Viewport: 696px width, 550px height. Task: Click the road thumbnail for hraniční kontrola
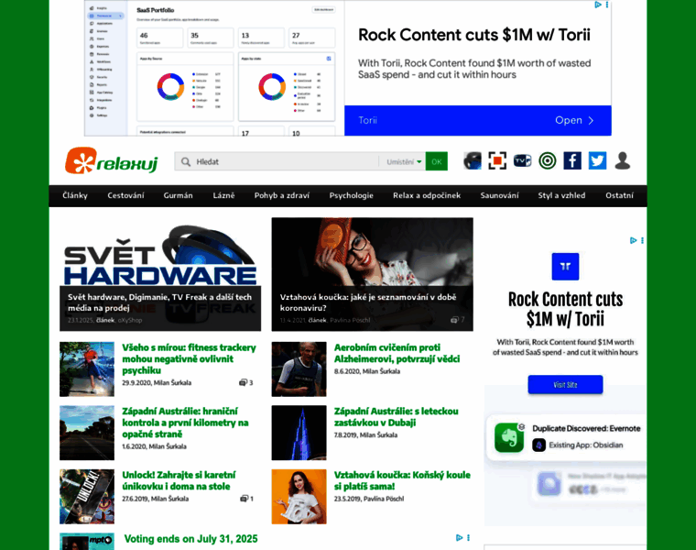[87, 433]
